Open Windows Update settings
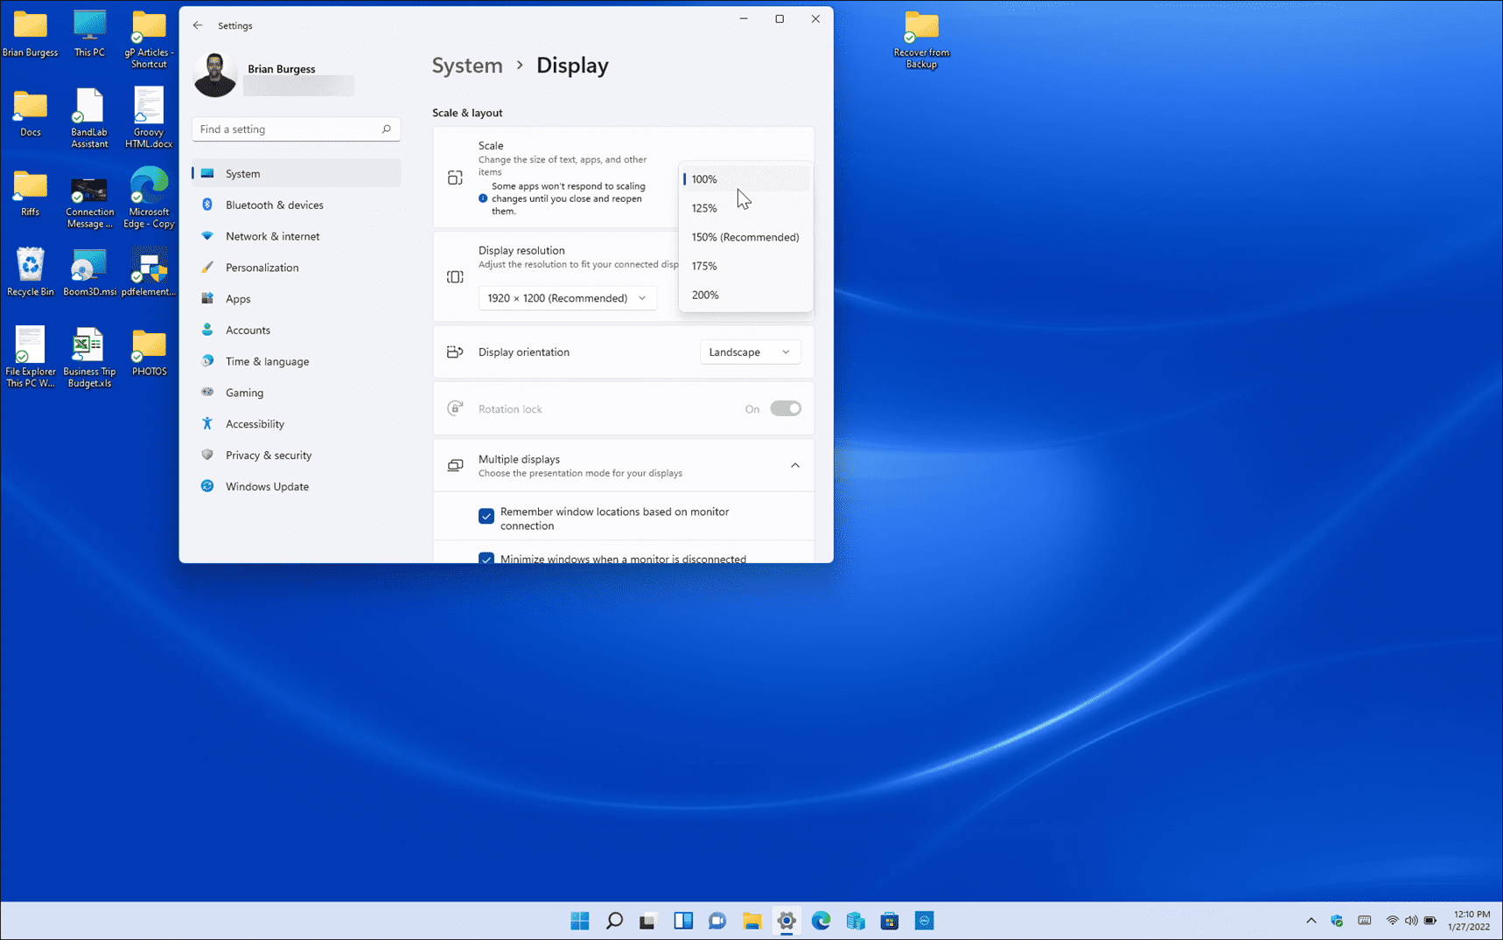The image size is (1503, 940). coord(266,486)
